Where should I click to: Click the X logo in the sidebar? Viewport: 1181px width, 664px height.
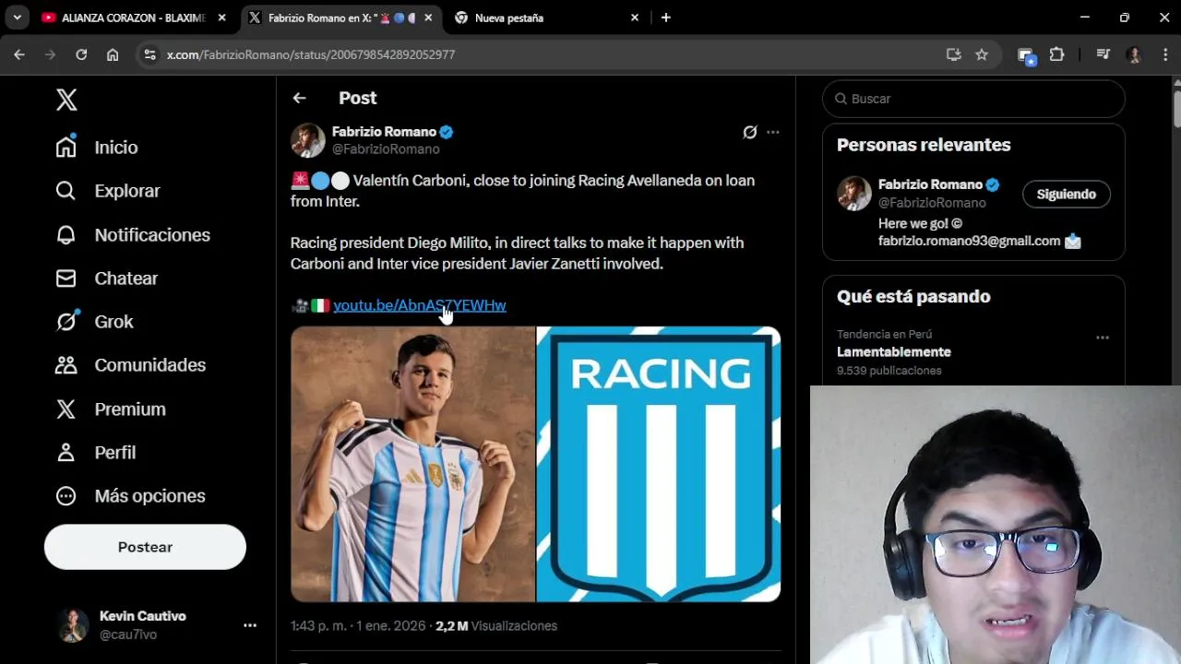tap(66, 100)
